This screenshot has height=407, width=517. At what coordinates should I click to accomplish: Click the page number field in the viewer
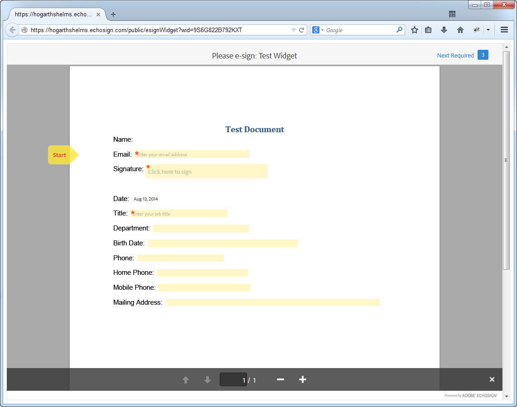pyautogui.click(x=233, y=379)
